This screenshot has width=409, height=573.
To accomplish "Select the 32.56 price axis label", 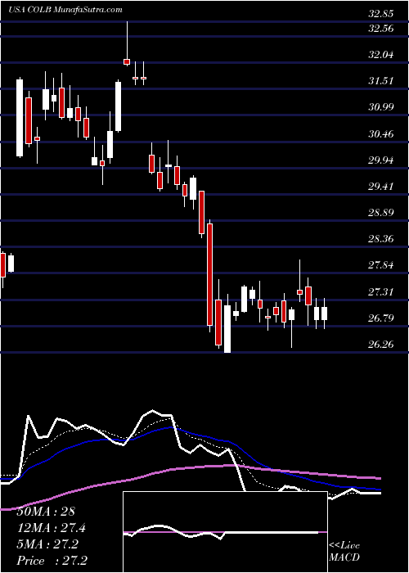I will [381, 29].
